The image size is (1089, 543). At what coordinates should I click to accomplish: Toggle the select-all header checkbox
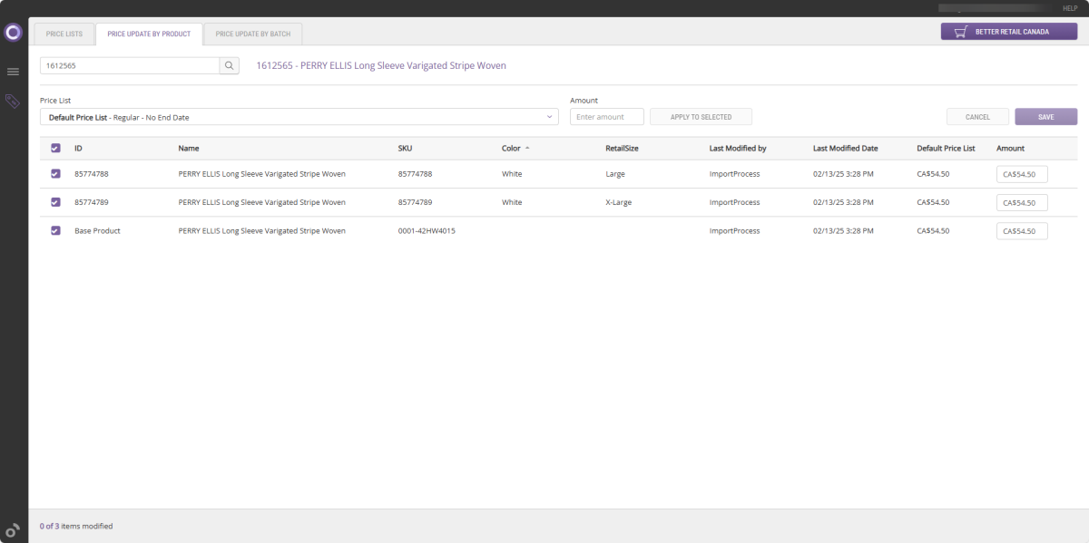55,148
